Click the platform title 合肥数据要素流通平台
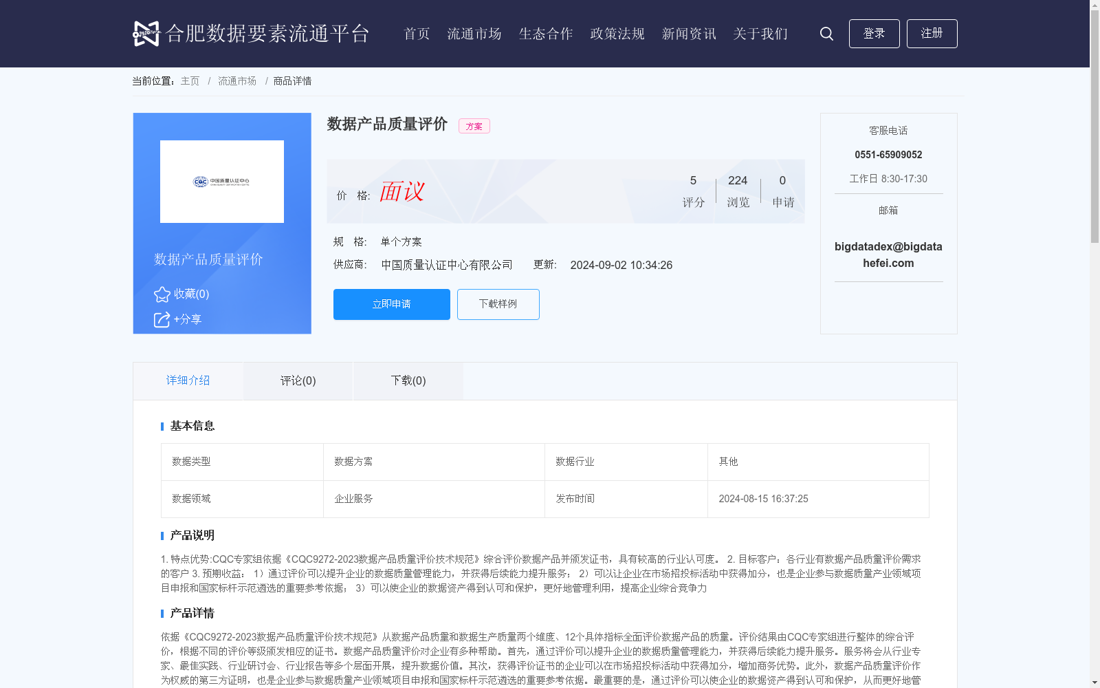The image size is (1100, 688). click(x=268, y=34)
